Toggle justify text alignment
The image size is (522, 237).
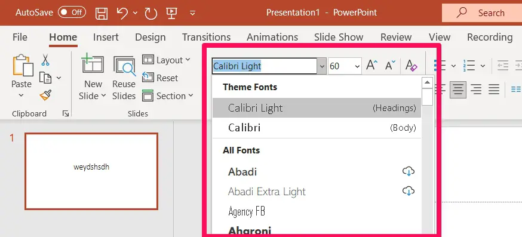point(494,89)
